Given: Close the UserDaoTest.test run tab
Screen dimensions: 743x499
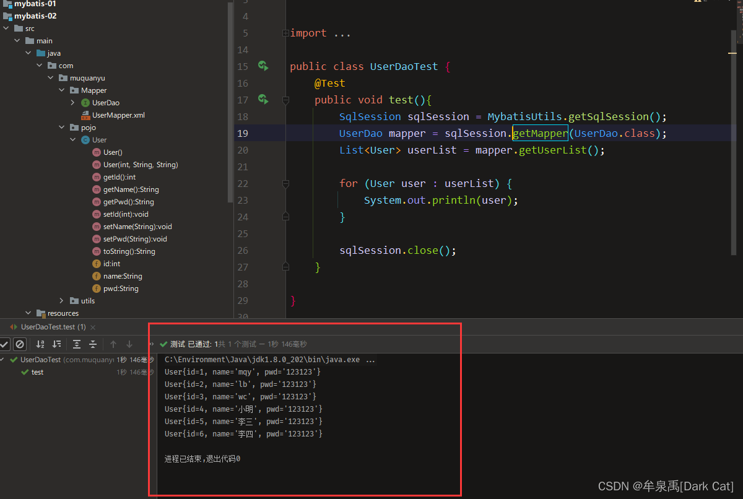Looking at the screenshot, I should point(93,327).
